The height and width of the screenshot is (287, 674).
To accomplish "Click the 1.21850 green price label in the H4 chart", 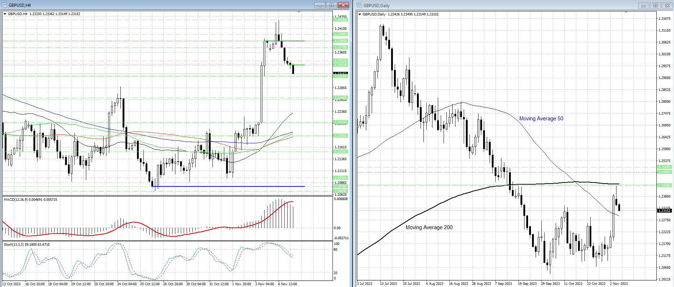I will coord(340,136).
